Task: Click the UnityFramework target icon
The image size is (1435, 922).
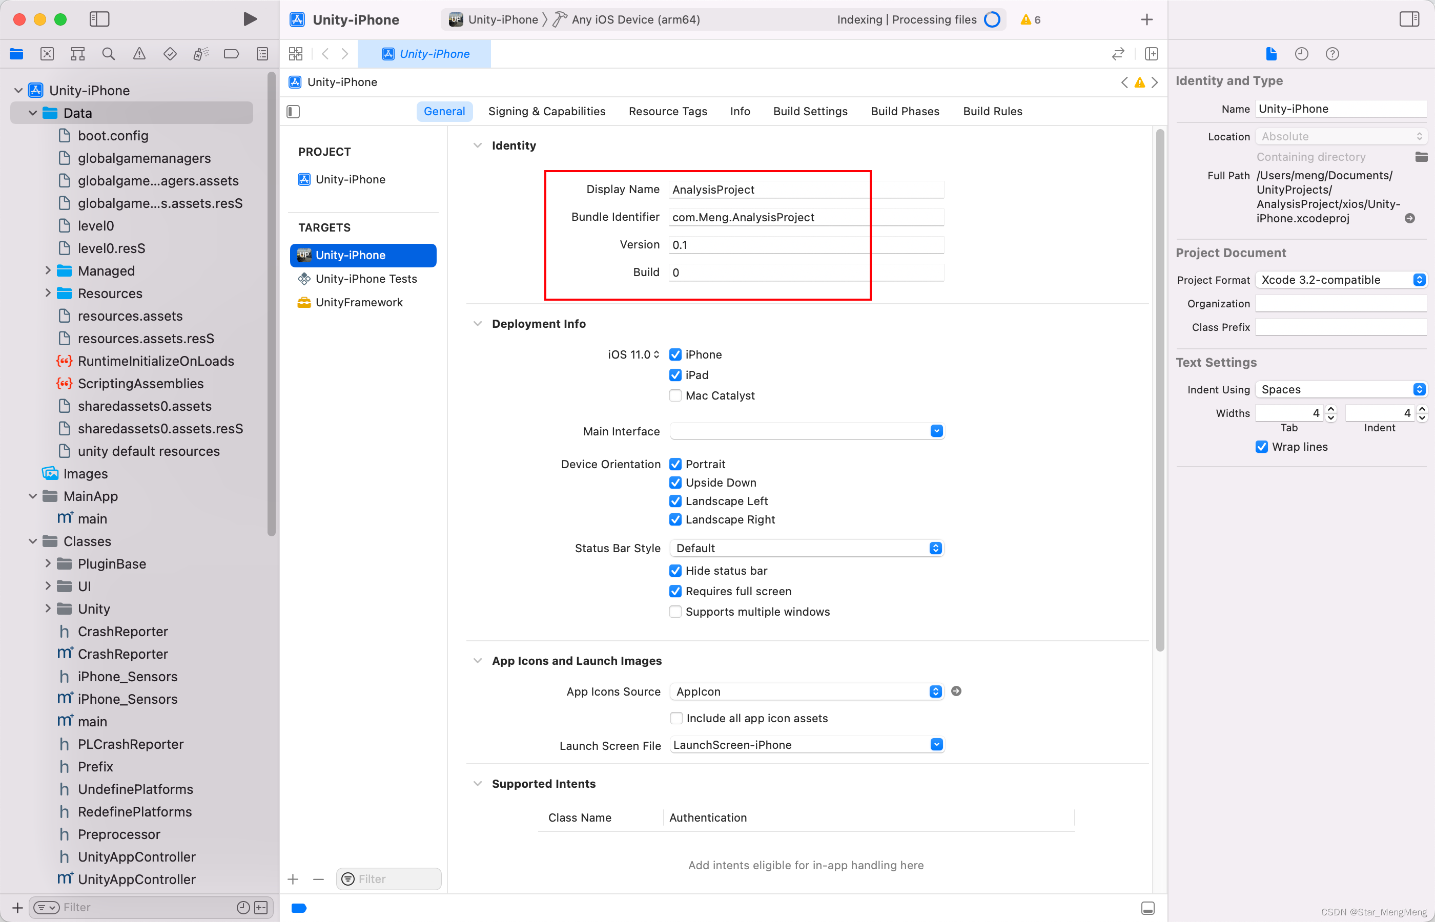Action: coord(304,302)
